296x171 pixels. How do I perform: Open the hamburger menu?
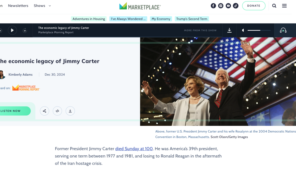pyautogui.click(x=284, y=6)
